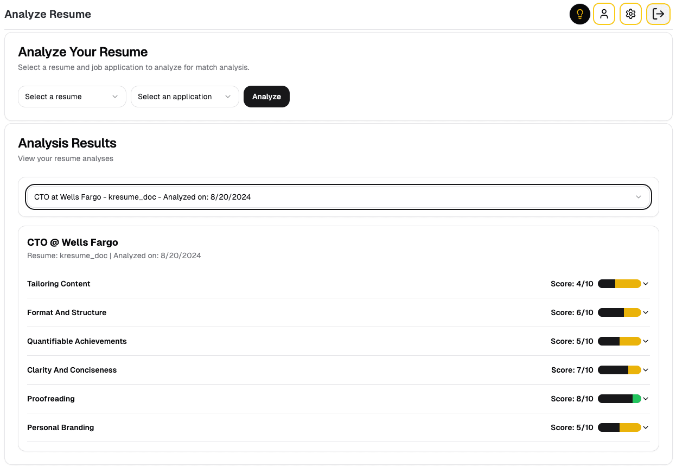This screenshot has width=676, height=473.
Task: Log out using the logout icon
Action: click(658, 14)
